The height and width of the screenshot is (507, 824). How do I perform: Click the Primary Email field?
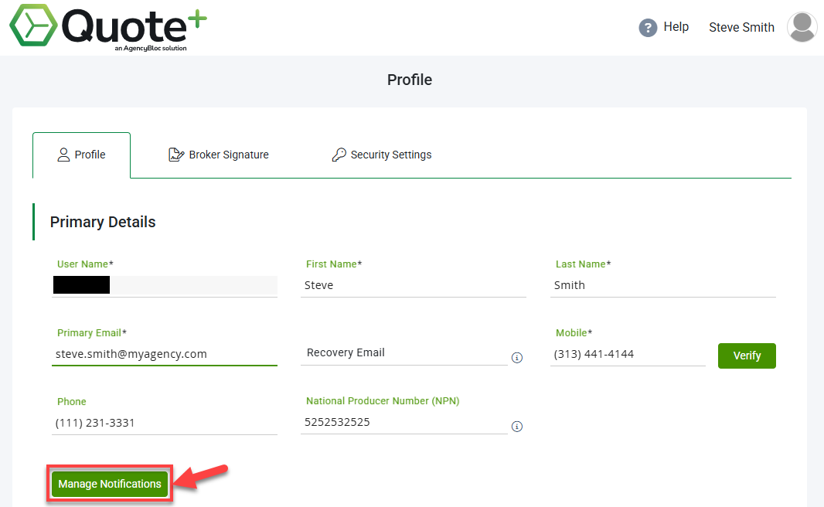tap(165, 354)
